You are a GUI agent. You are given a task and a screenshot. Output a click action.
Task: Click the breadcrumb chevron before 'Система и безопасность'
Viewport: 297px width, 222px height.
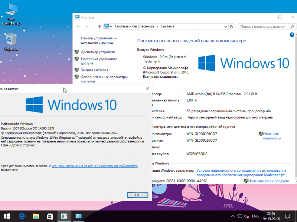[x=111, y=26]
